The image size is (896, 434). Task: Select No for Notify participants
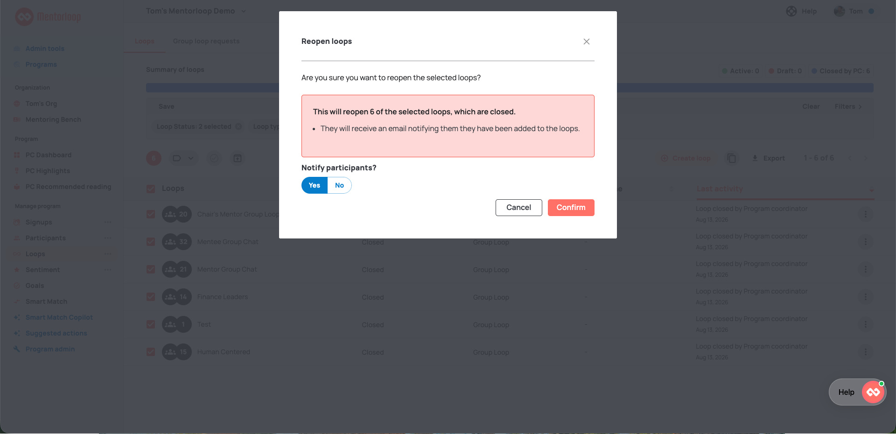(x=339, y=185)
